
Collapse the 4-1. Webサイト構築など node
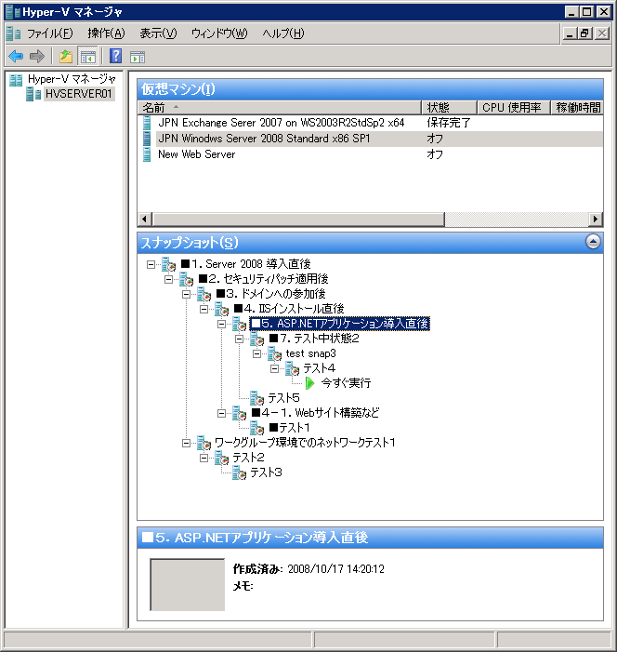221,413
